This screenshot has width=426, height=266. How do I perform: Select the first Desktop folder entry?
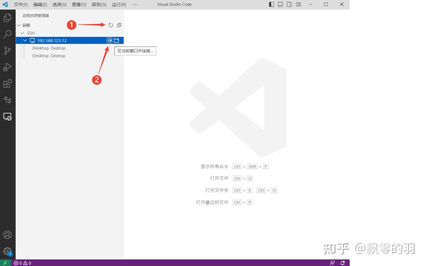[49, 48]
